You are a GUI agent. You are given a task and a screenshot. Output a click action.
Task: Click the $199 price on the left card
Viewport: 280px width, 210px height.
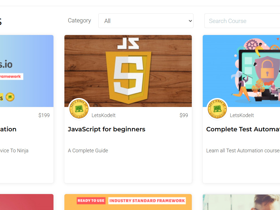coord(44,115)
